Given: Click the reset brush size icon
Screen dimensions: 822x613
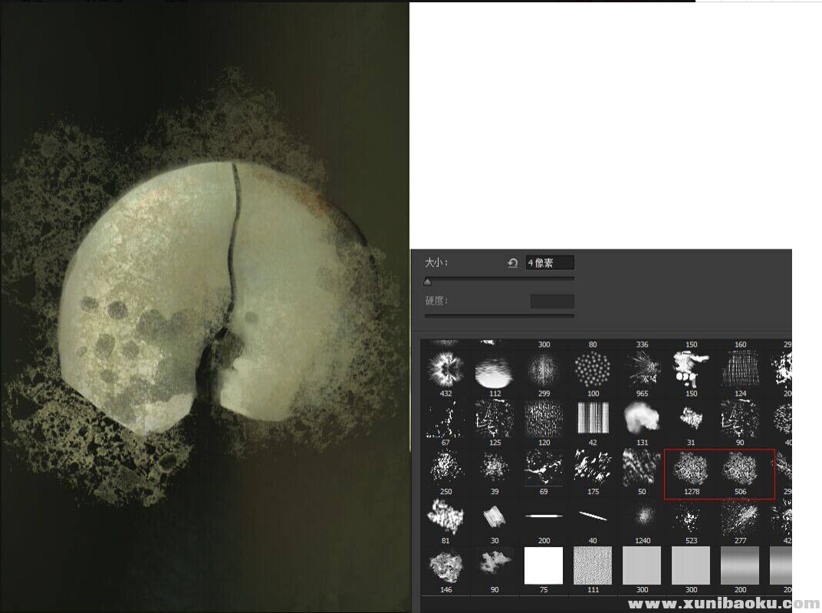Looking at the screenshot, I should [x=512, y=263].
